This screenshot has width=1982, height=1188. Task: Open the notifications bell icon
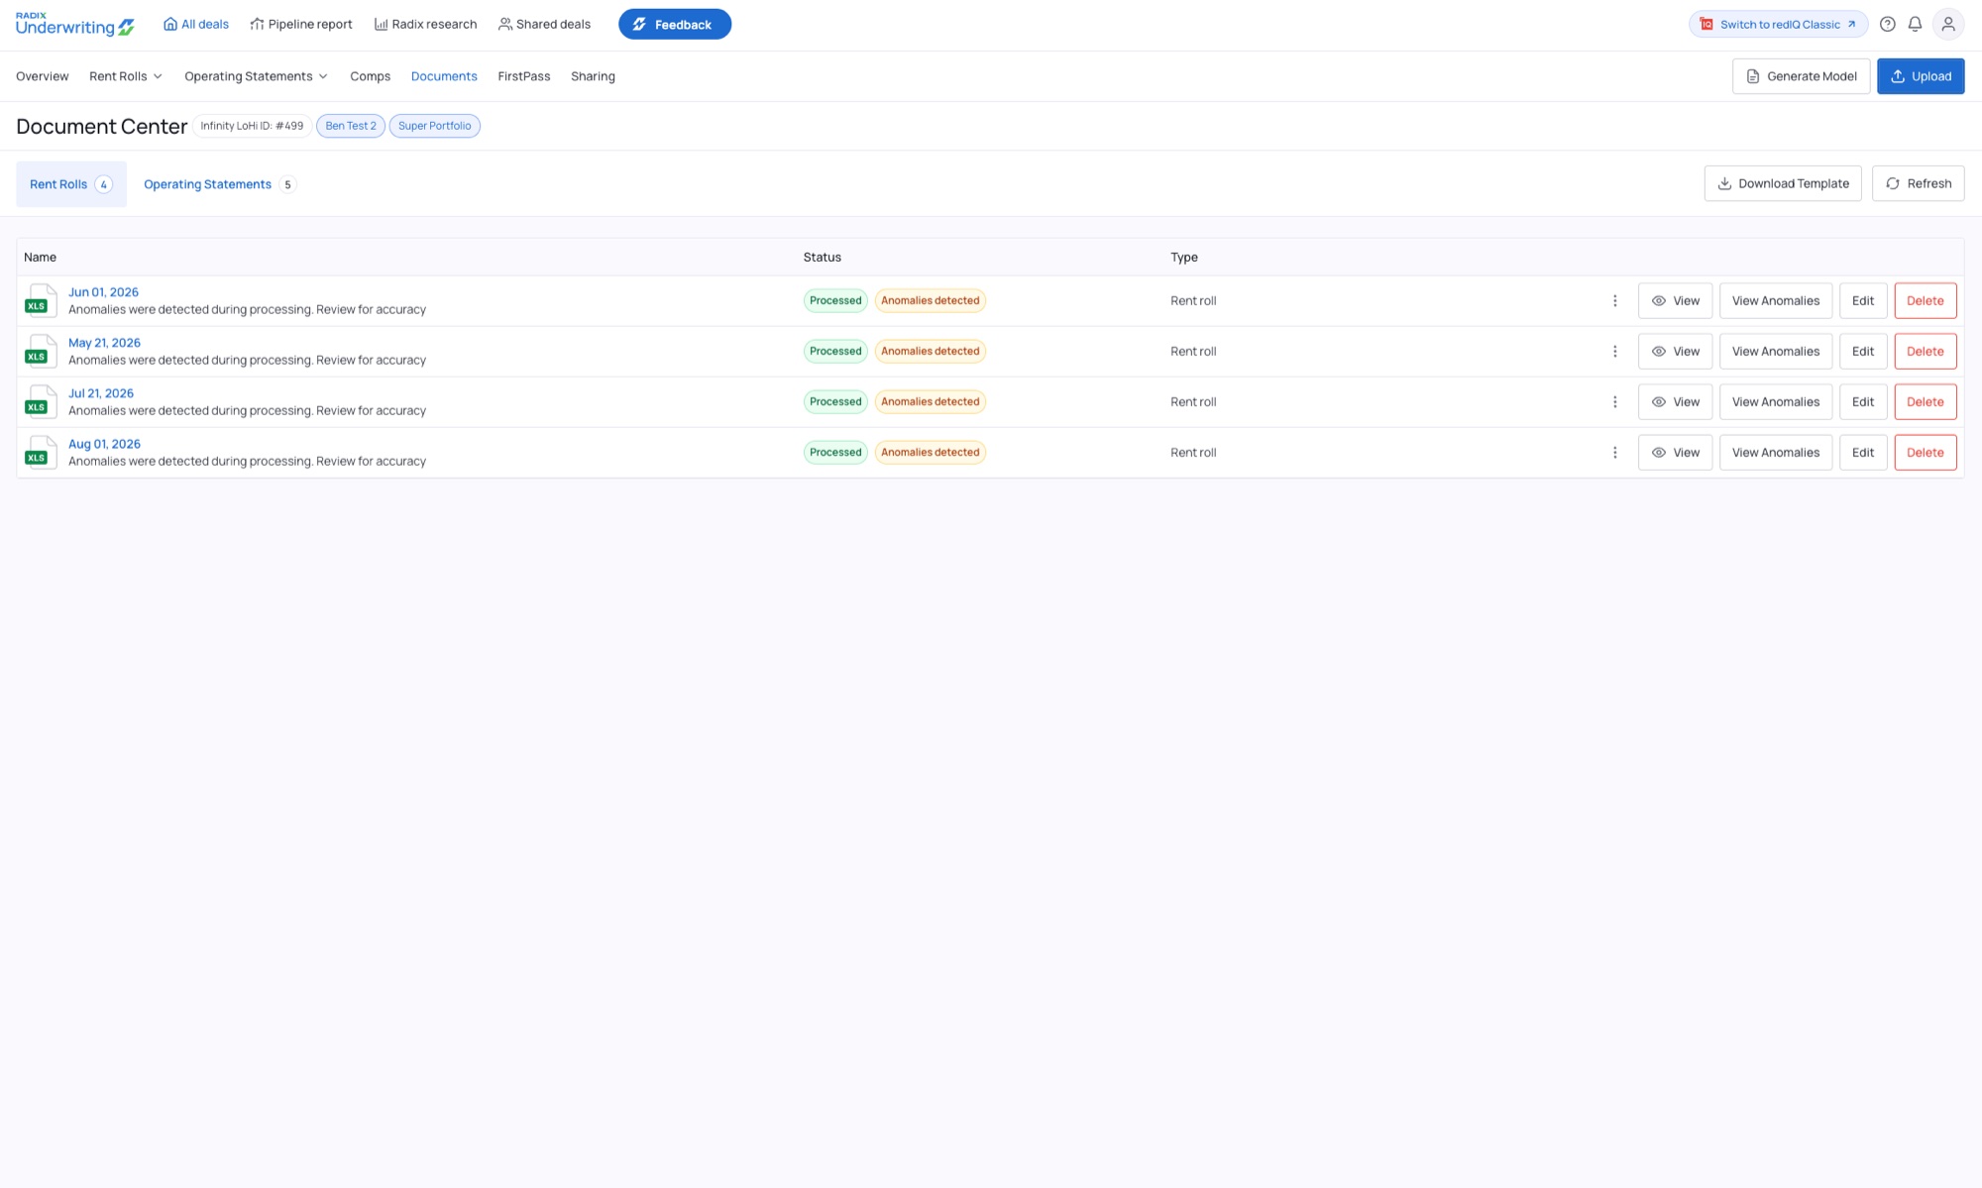coord(1915,25)
